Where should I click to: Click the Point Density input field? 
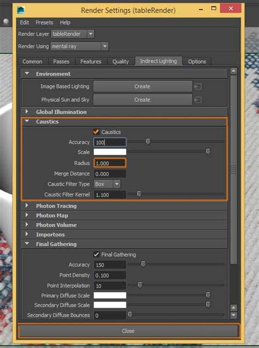(x=110, y=275)
